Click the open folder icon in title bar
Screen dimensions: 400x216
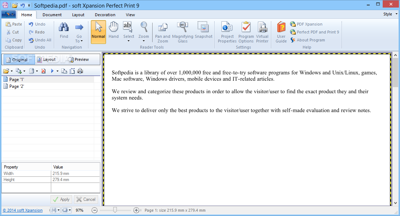pyautogui.click(x=15, y=5)
